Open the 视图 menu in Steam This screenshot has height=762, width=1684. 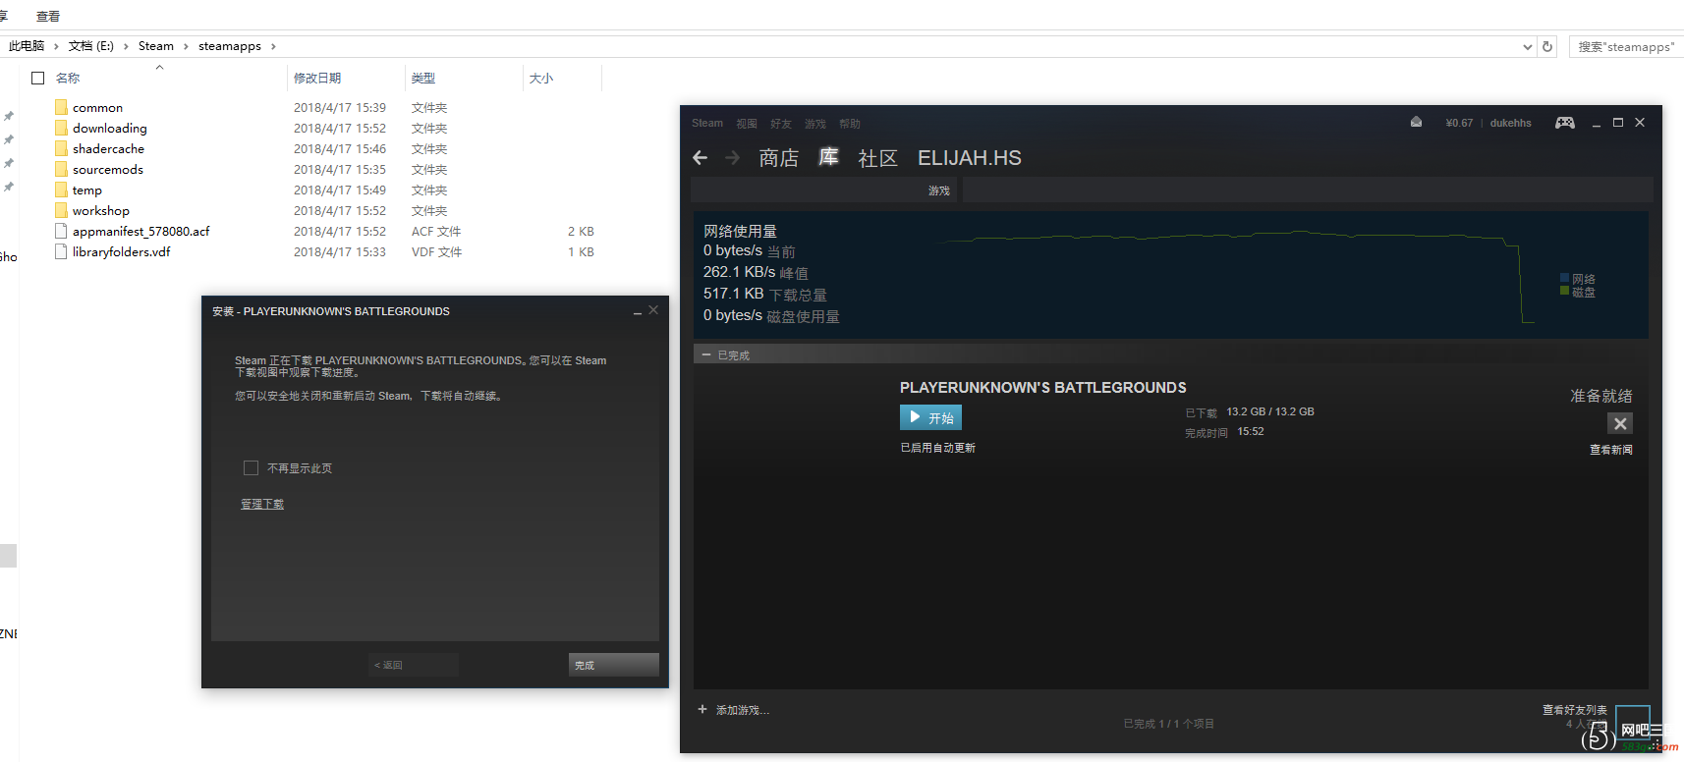[747, 124]
